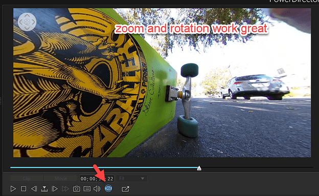Click the unplayed end of seek bar
Viewport: 319px width, 196px height.
[257, 168]
